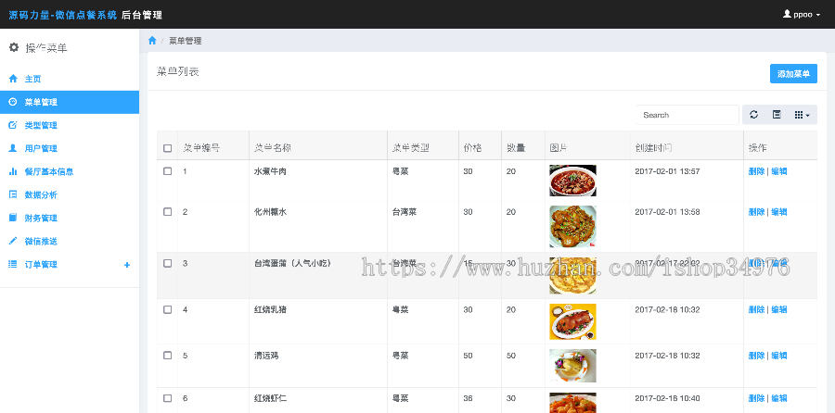The height and width of the screenshot is (413, 835).
Task: Open 餐厅基本信息 in the sidebar
Action: click(70, 171)
